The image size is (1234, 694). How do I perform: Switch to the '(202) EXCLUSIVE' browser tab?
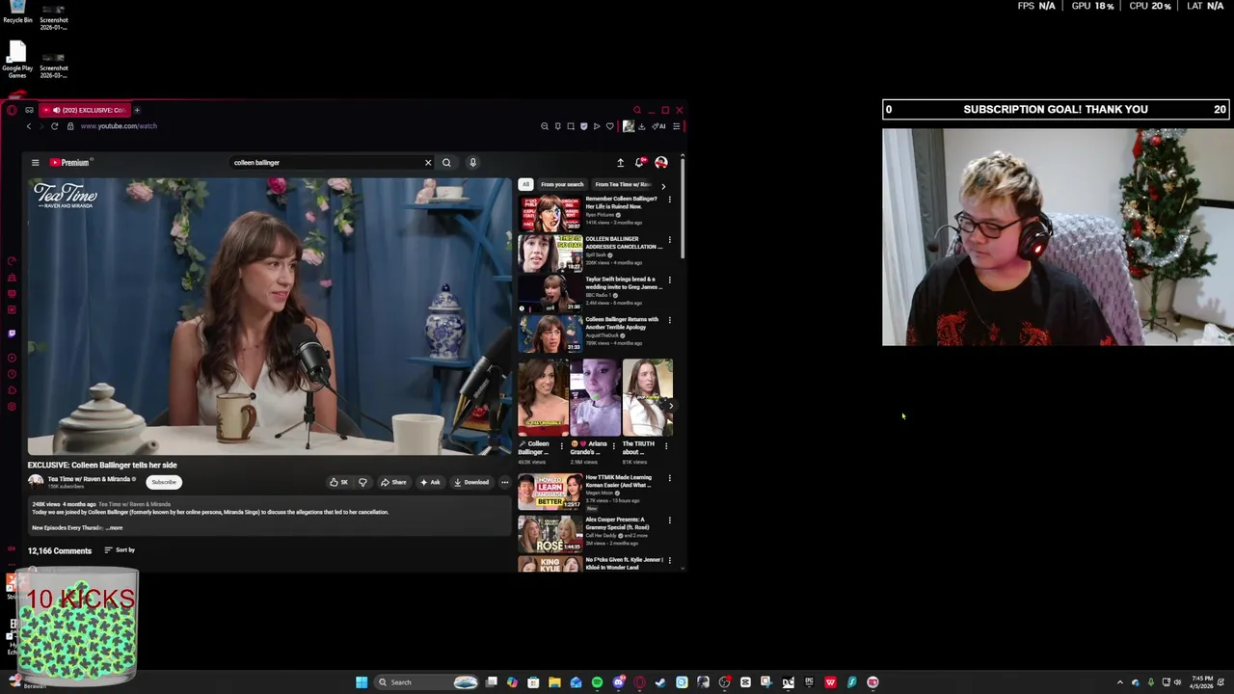[87, 110]
